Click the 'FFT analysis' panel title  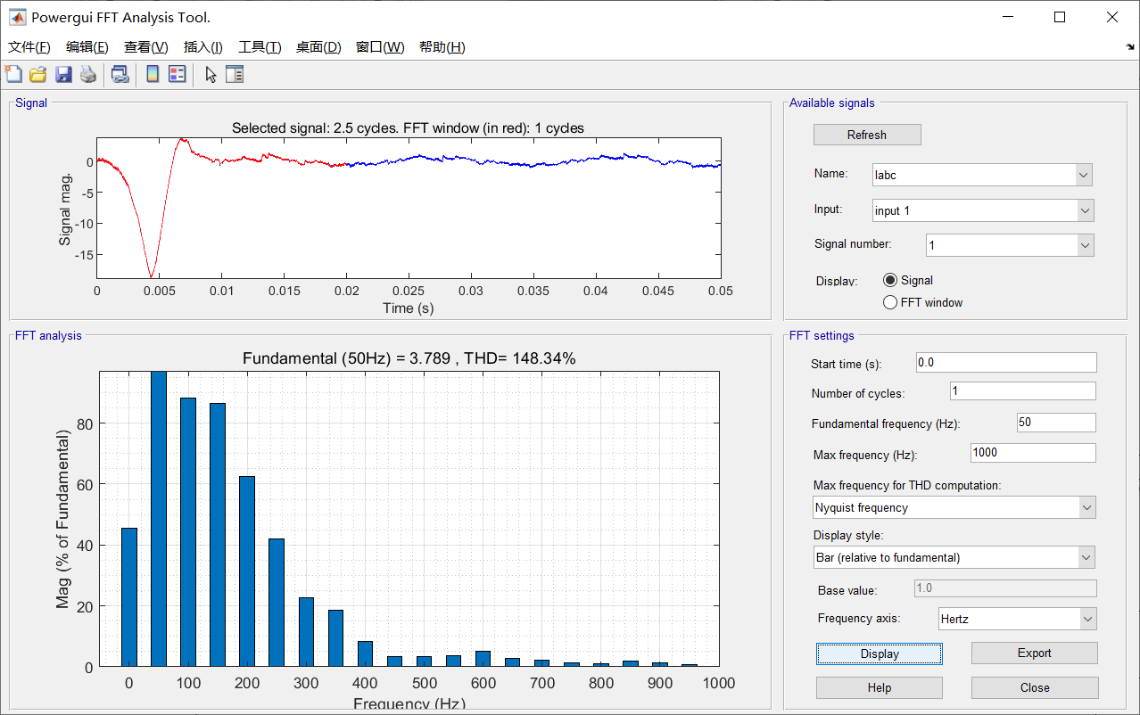click(x=48, y=336)
